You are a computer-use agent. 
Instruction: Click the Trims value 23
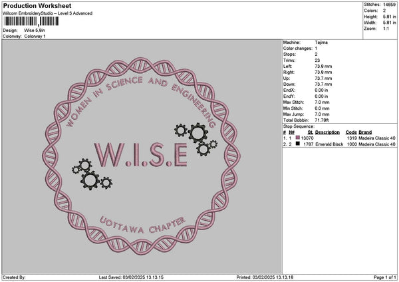317,61
